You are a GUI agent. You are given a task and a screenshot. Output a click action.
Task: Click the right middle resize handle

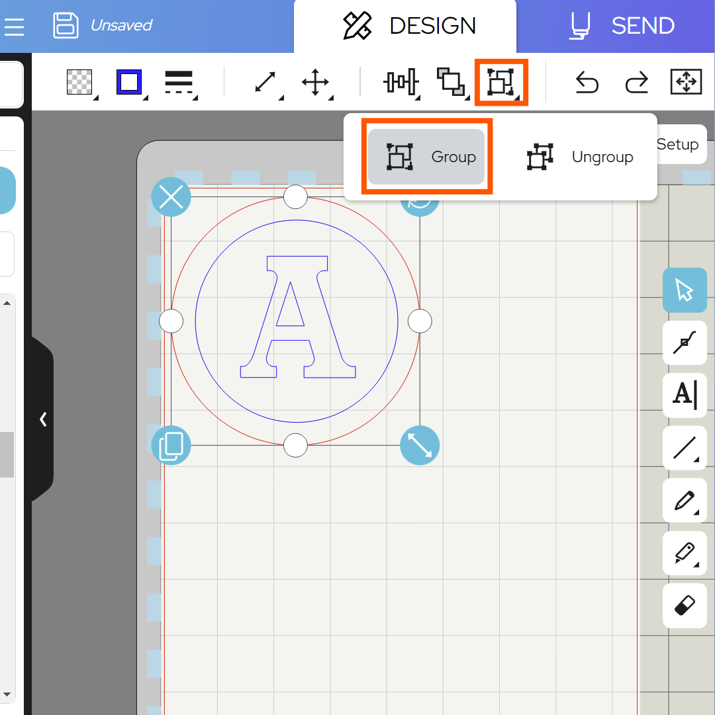coord(420,321)
